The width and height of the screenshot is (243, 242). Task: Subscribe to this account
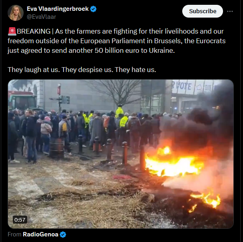(203, 11)
